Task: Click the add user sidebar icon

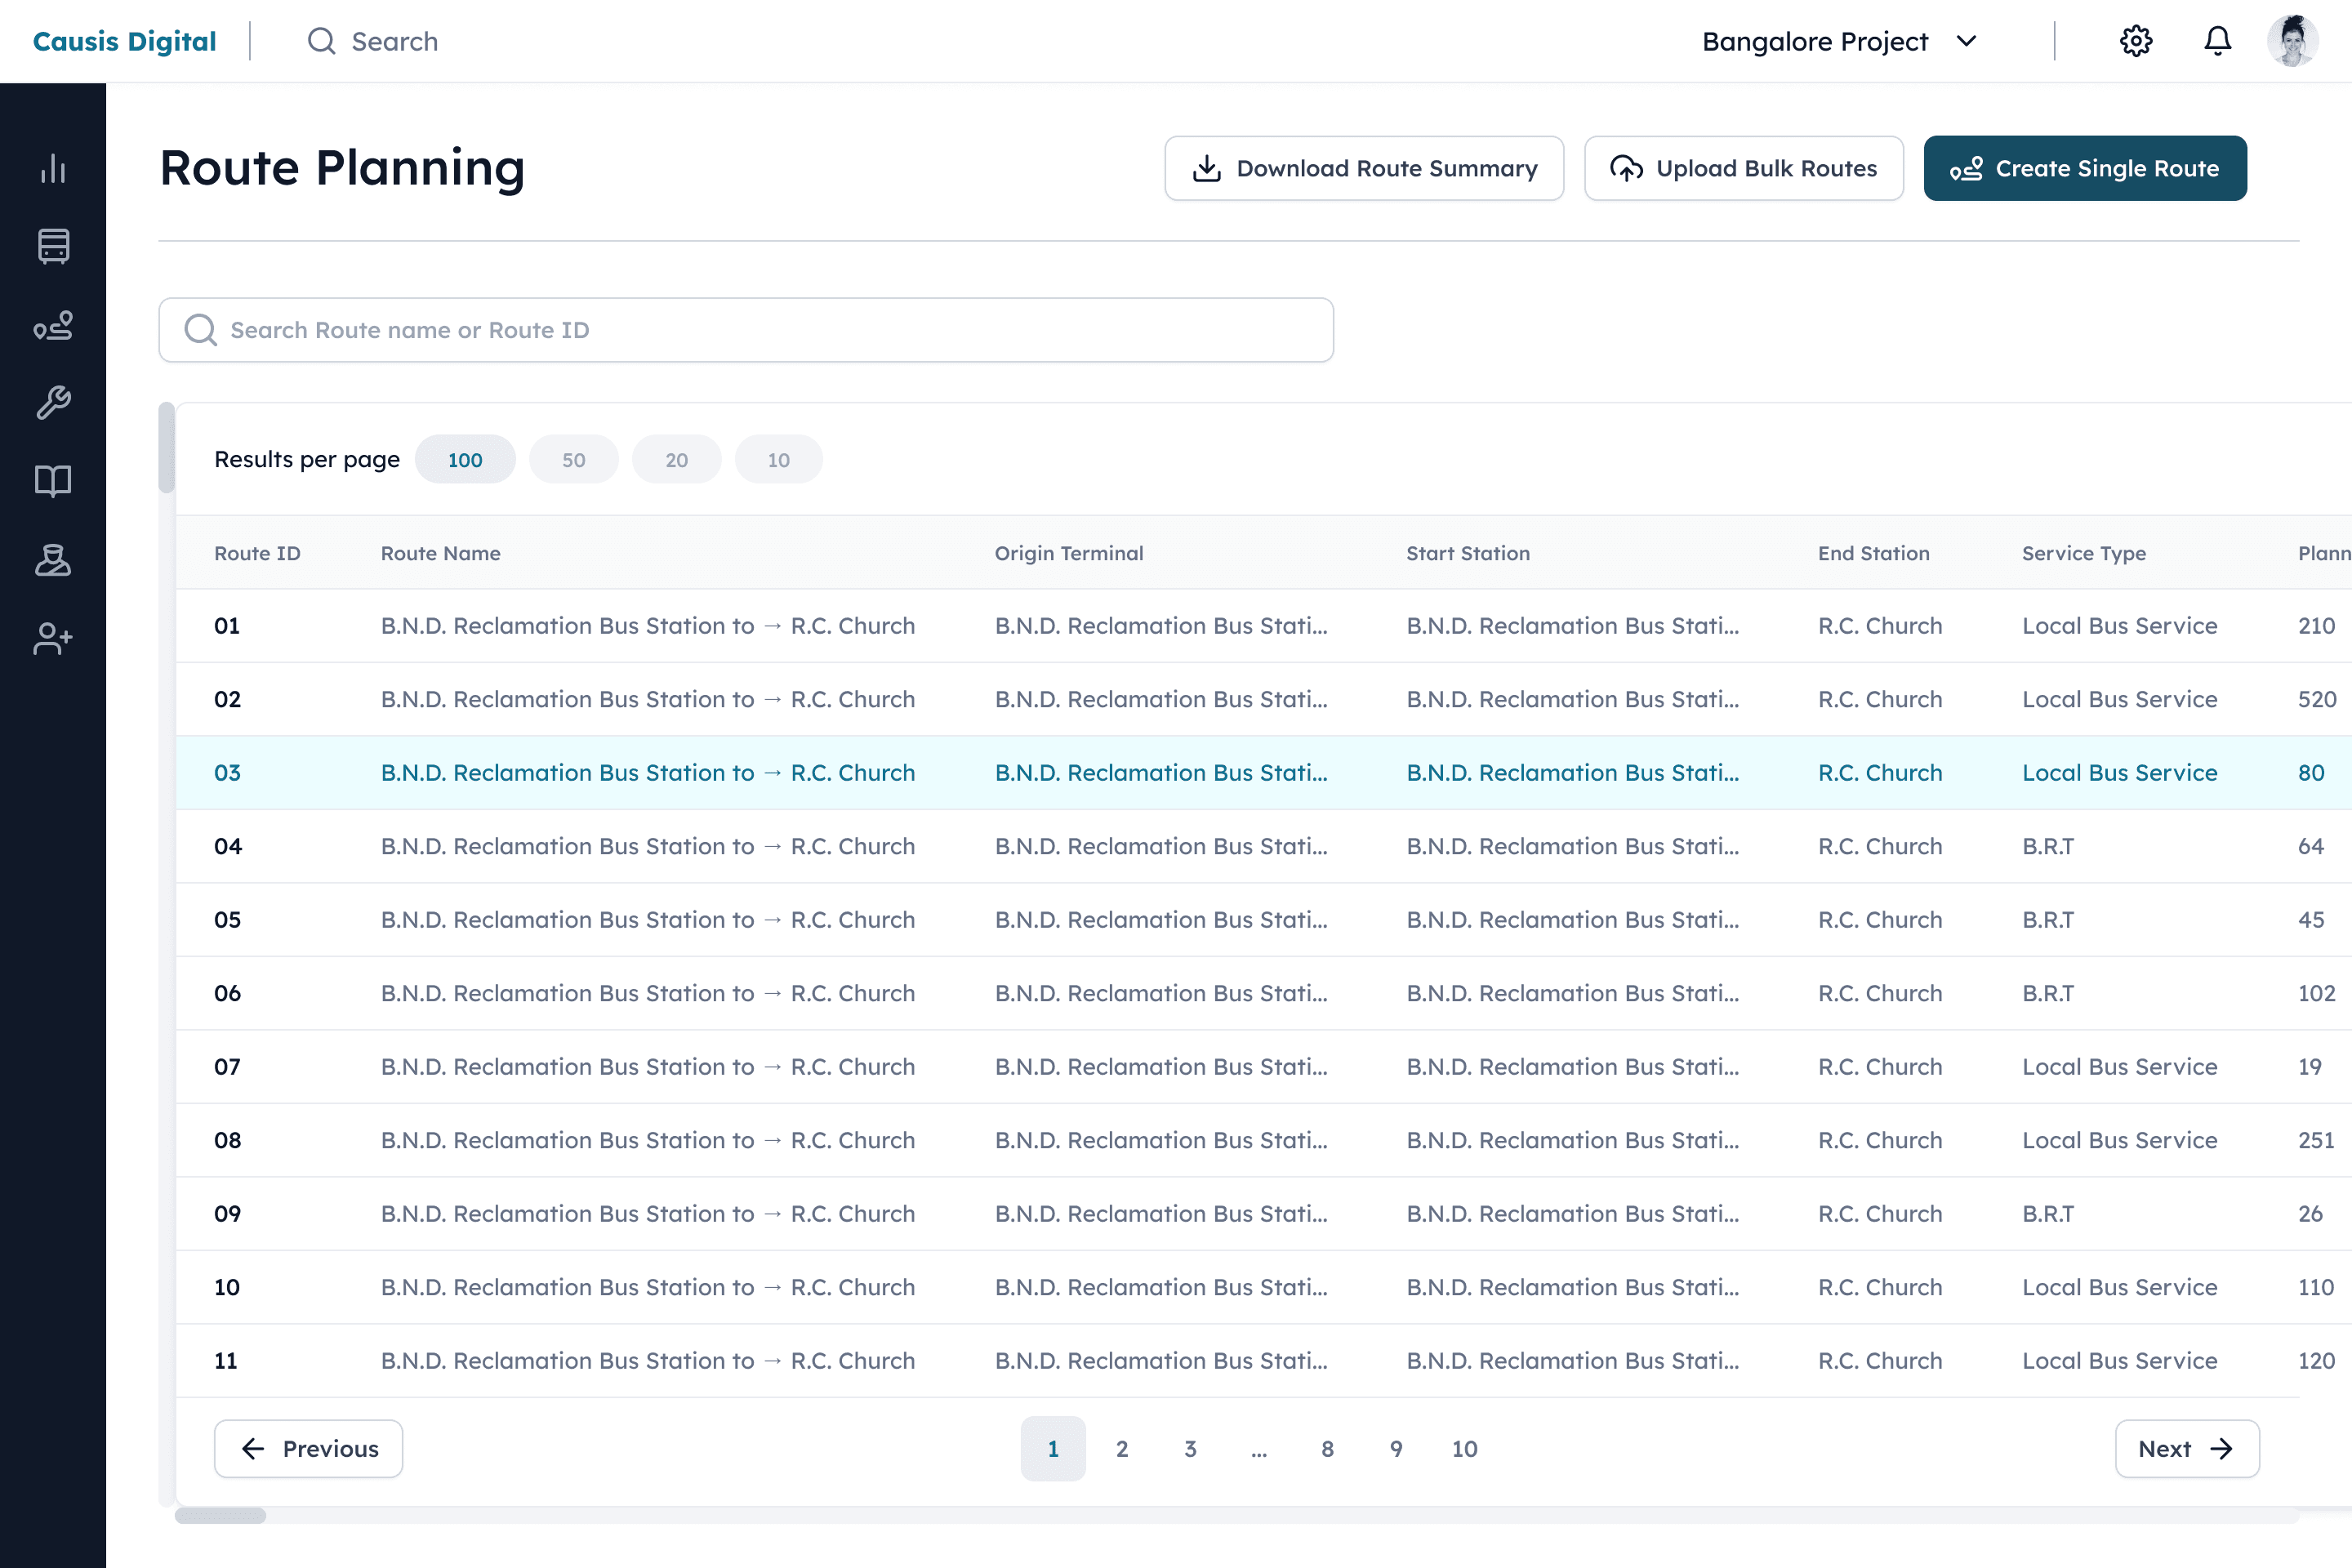Action: click(x=53, y=638)
